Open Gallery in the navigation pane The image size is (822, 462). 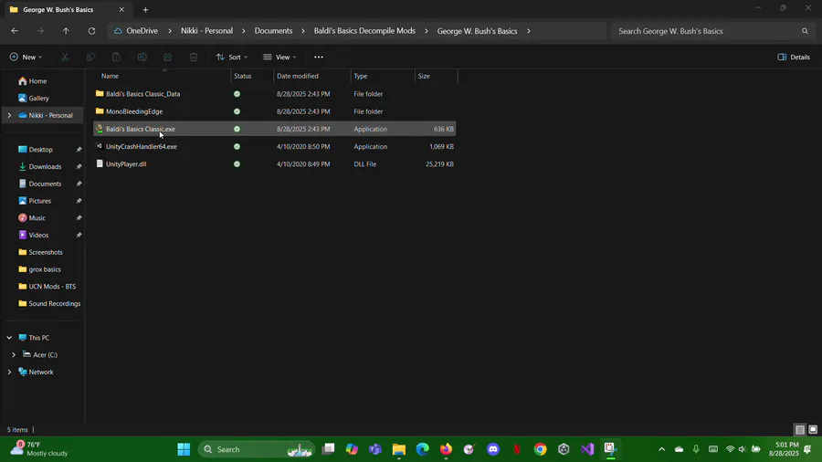(x=34, y=98)
